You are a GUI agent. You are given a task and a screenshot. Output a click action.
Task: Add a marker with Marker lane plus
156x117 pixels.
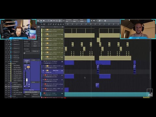(55, 27)
